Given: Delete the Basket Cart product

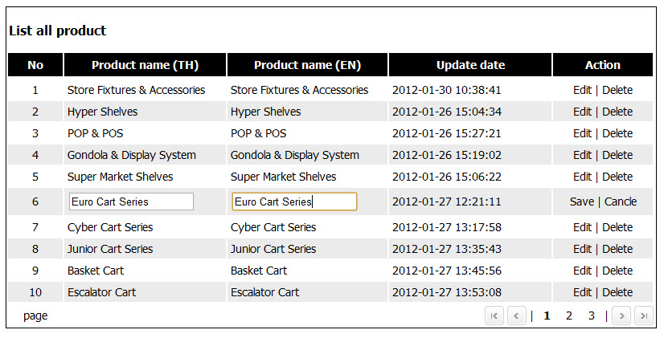Looking at the screenshot, I should (617, 271).
